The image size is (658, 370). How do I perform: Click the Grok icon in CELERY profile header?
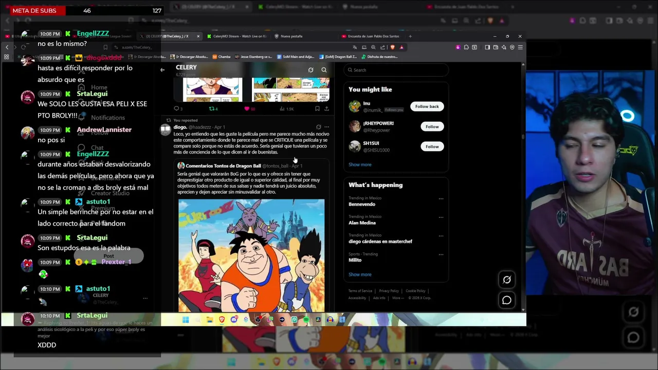click(310, 70)
